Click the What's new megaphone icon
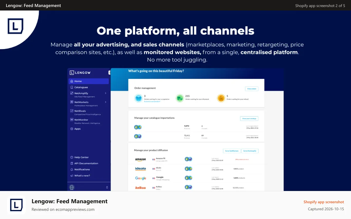The height and width of the screenshot is (219, 351). [x=72, y=175]
